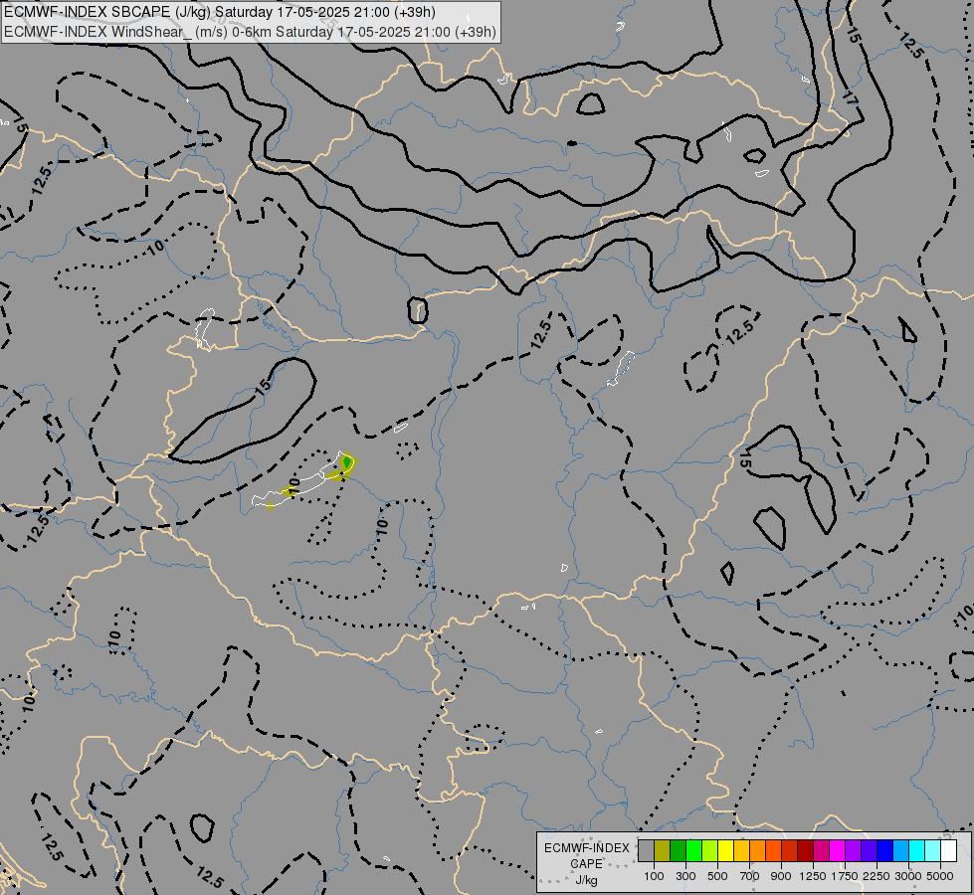
Task: Pick the amber legend swatch left of 700
Action: click(741, 851)
